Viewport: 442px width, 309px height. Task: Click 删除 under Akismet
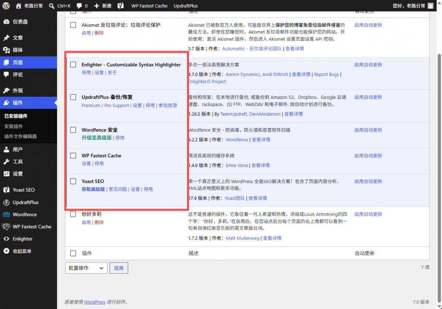99,33
